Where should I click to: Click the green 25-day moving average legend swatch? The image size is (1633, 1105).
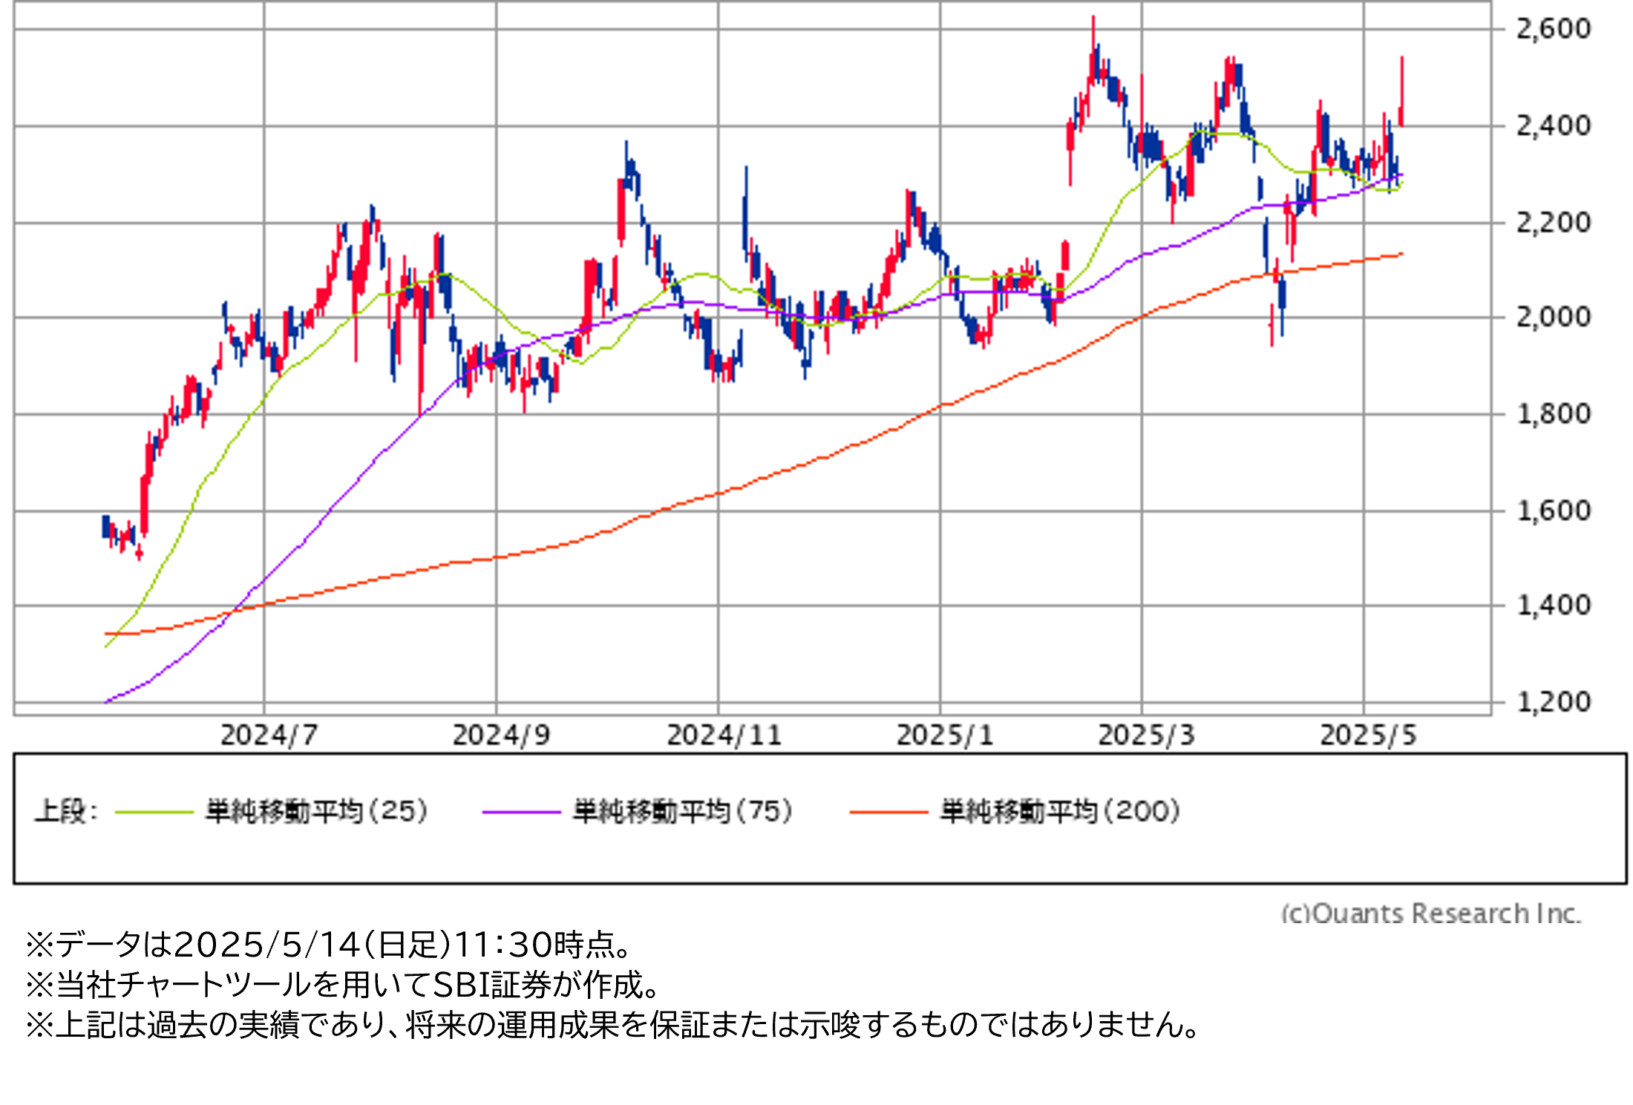[154, 813]
